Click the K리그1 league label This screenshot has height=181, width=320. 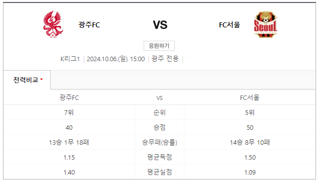tap(70, 59)
